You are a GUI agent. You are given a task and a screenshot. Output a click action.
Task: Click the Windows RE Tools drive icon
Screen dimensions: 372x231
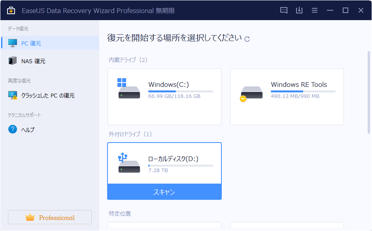[251, 94]
